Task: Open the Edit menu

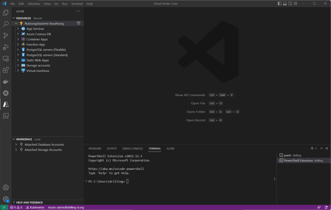Action: click(21, 4)
